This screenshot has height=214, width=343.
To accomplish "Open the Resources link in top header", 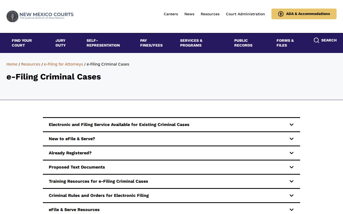I will 210,14.
